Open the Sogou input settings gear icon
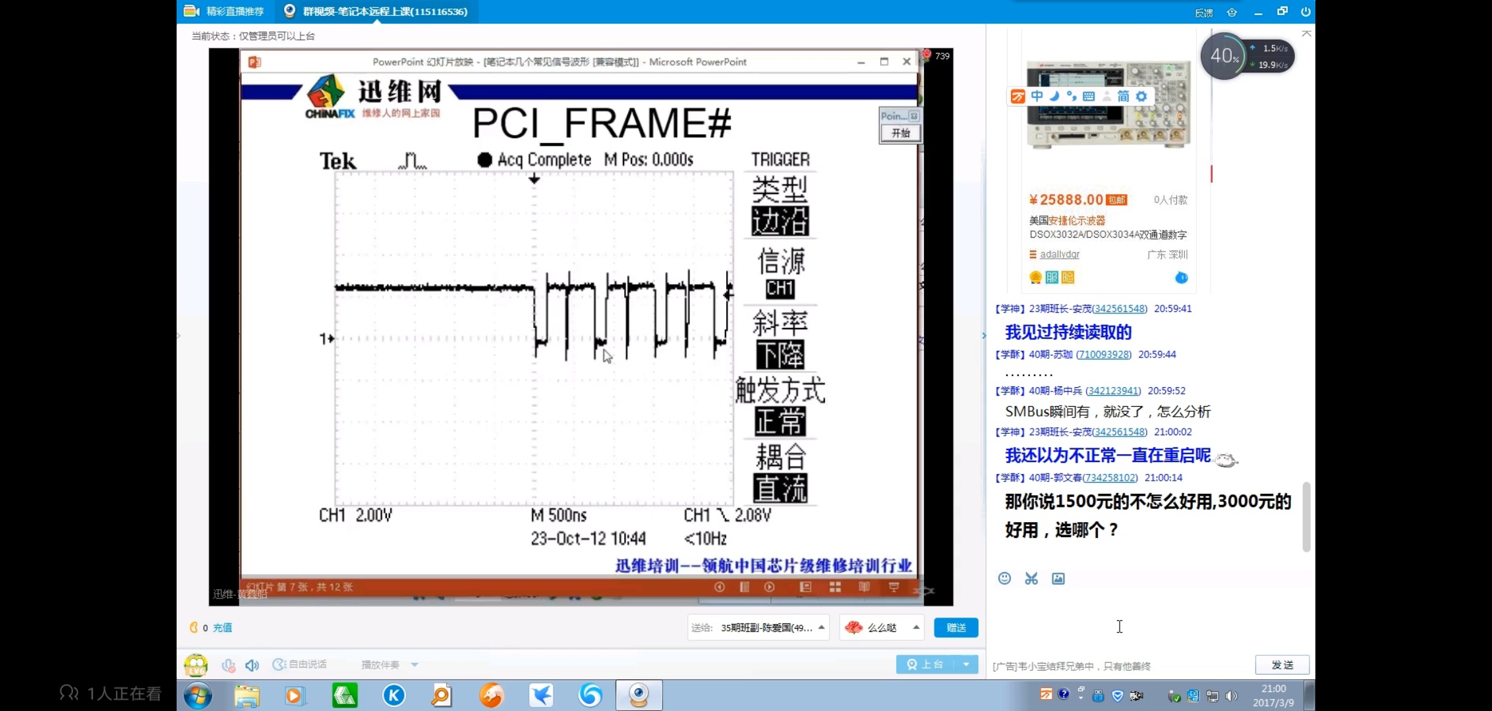The height and width of the screenshot is (711, 1492). click(x=1141, y=96)
